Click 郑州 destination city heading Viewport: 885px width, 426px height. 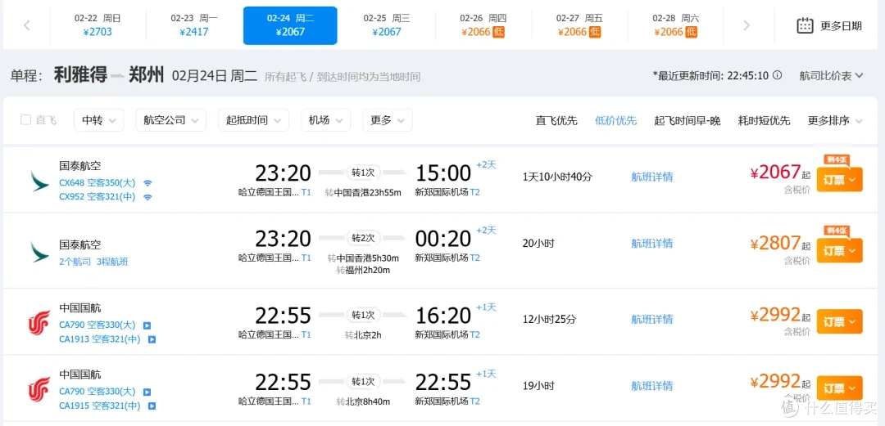coord(146,74)
